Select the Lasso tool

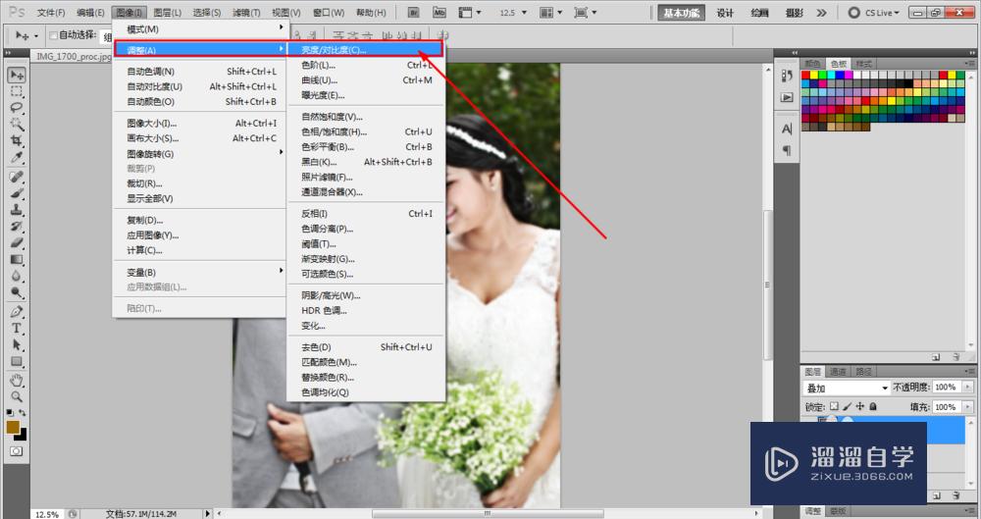click(x=17, y=108)
